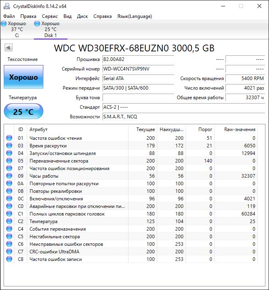Click the status orb for Запуски/остановки шпинделя
The width and height of the screenshot is (269, 290).
[x=9, y=153]
